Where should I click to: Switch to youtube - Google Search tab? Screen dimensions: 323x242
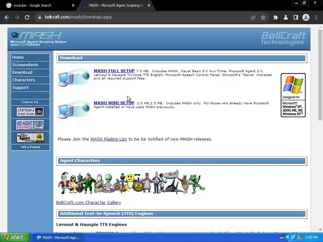click(x=39, y=5)
